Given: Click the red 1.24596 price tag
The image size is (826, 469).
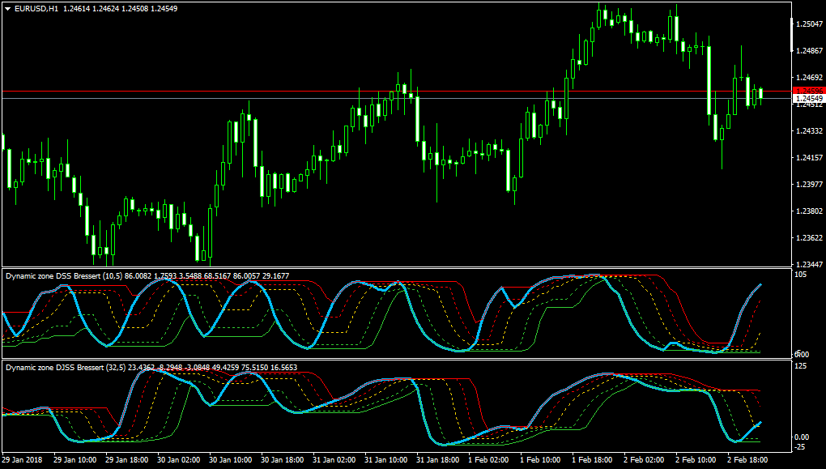Looking at the screenshot, I should (809, 92).
